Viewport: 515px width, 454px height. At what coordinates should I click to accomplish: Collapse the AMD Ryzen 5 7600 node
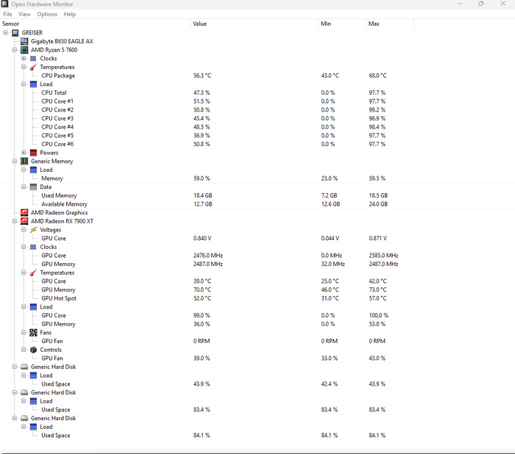pos(15,50)
